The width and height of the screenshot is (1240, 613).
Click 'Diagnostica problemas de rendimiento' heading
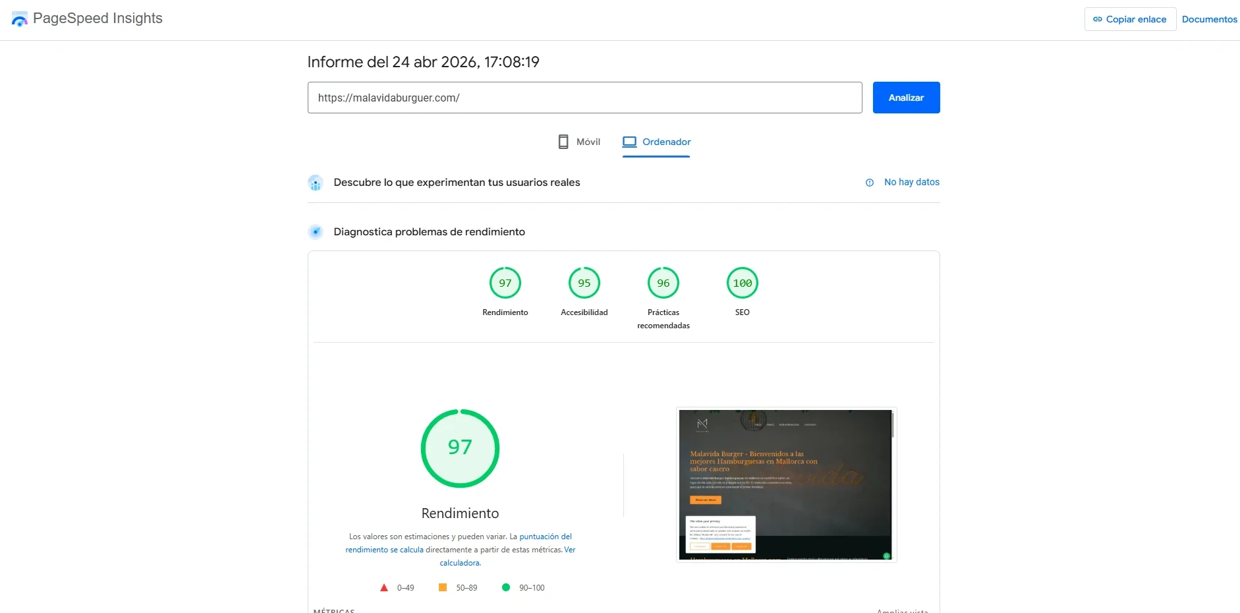(429, 232)
